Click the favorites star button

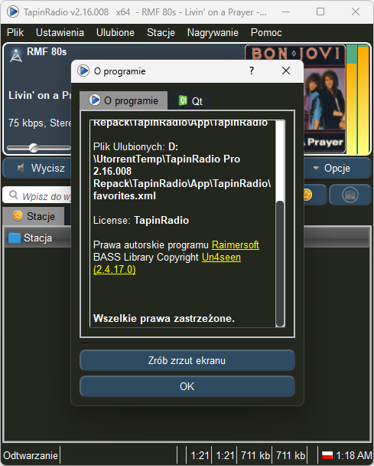(x=314, y=195)
